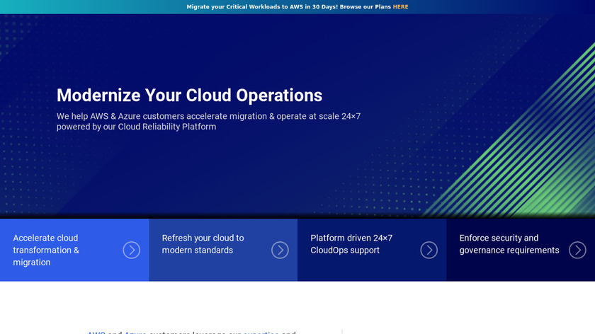Viewport: 595px width, 334px height.
Task: Open the arrow icon on Platform driven CloudOps card
Action: pos(429,250)
